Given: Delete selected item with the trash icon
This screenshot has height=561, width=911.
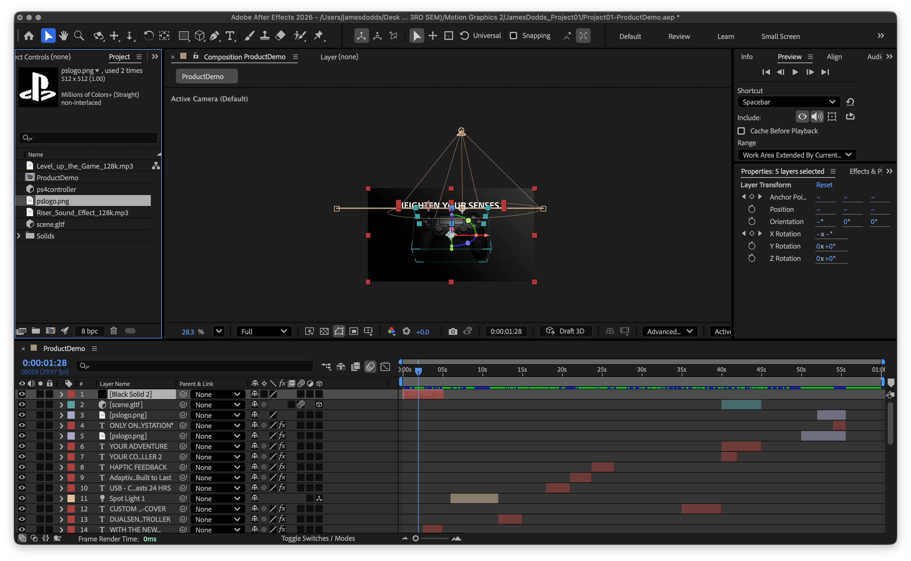Looking at the screenshot, I should 113,330.
